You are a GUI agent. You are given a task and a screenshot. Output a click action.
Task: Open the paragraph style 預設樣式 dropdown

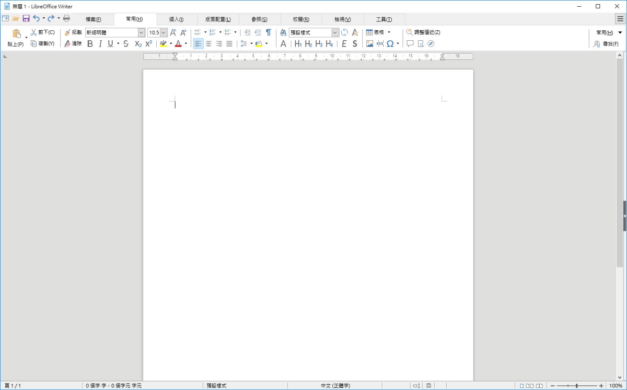point(335,32)
